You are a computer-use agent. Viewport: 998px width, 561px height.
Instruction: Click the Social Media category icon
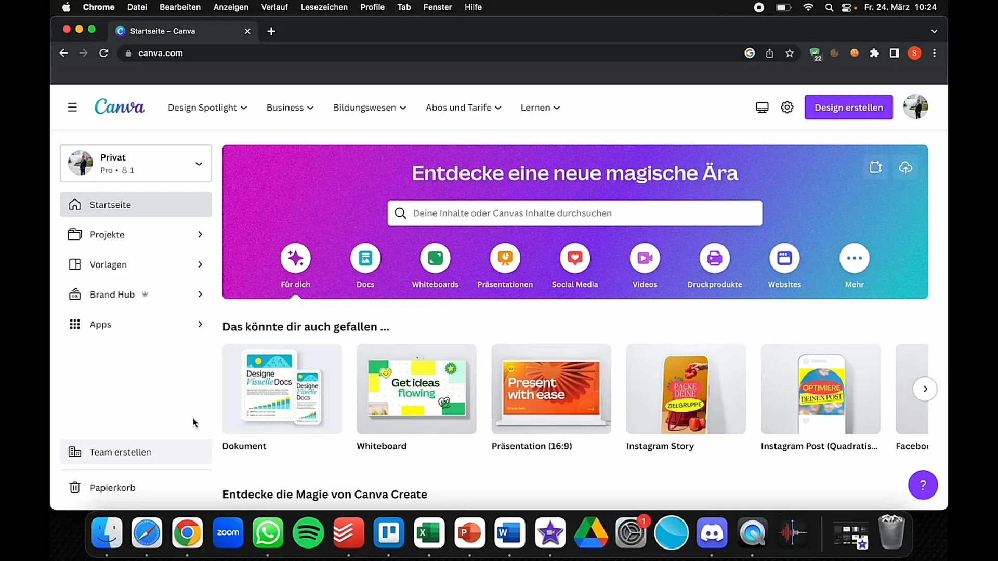click(x=575, y=258)
